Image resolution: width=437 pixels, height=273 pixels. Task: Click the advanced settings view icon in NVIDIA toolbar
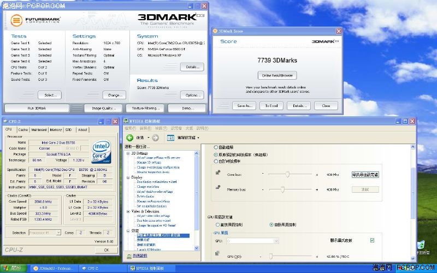[170, 138]
